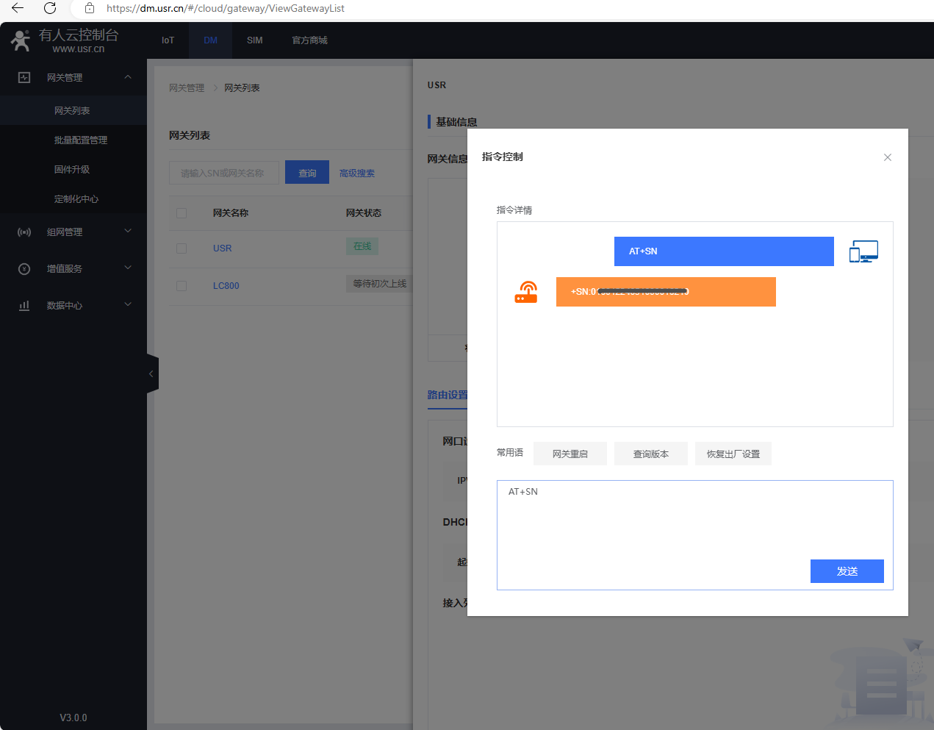Click the browser refresh icon
This screenshot has width=934, height=730.
[50, 8]
